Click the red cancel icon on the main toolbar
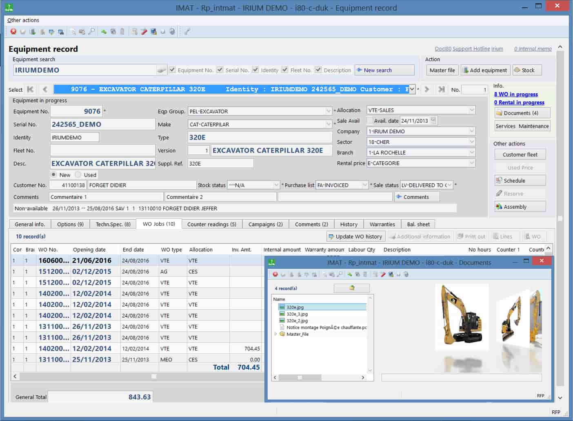 [13, 31]
